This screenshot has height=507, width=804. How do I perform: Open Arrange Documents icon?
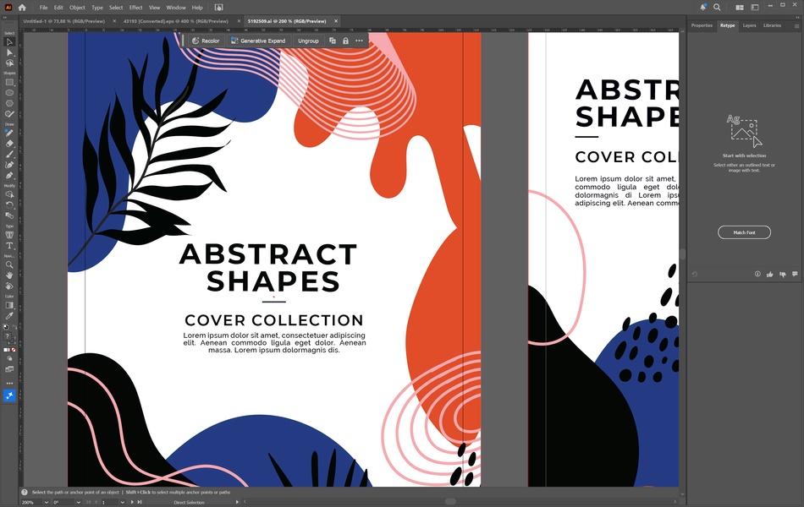(740, 7)
